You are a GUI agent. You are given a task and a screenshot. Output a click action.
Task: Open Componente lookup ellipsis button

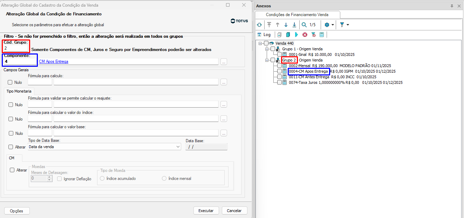click(224, 61)
